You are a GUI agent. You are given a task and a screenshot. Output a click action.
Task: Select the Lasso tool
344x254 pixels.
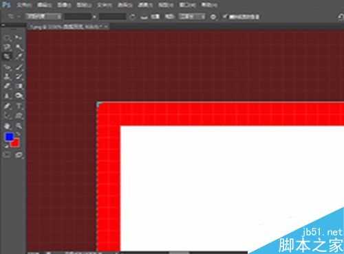[7, 47]
